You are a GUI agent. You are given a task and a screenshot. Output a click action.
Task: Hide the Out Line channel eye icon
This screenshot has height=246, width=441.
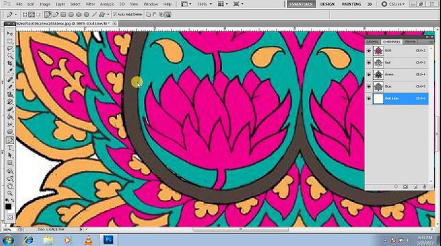click(x=368, y=98)
